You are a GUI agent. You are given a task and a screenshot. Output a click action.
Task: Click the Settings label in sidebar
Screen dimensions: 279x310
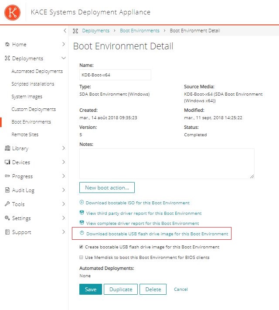[21, 218]
